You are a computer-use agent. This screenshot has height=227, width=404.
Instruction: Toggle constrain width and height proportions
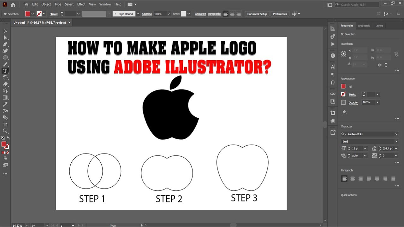click(397, 54)
